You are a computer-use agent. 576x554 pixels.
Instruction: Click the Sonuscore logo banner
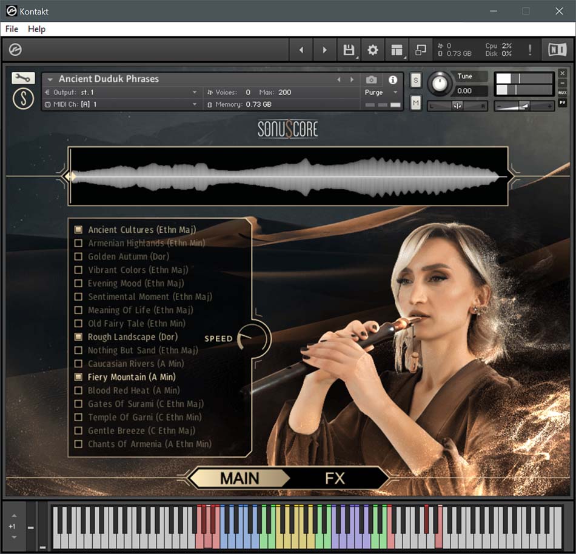pyautogui.click(x=287, y=129)
